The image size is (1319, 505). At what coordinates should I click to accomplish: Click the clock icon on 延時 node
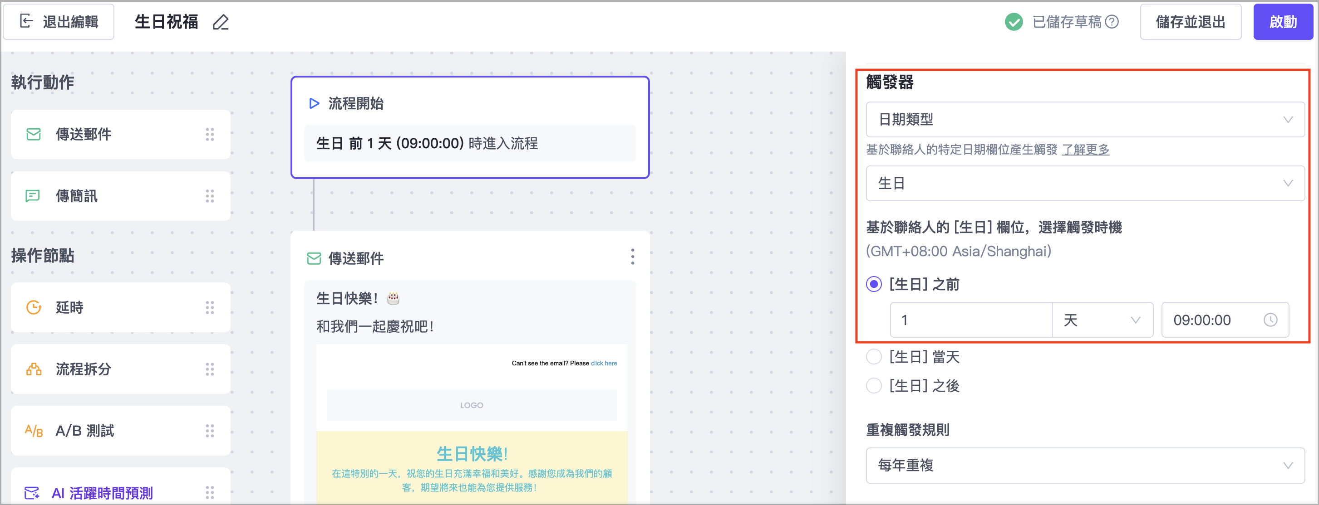pos(34,307)
